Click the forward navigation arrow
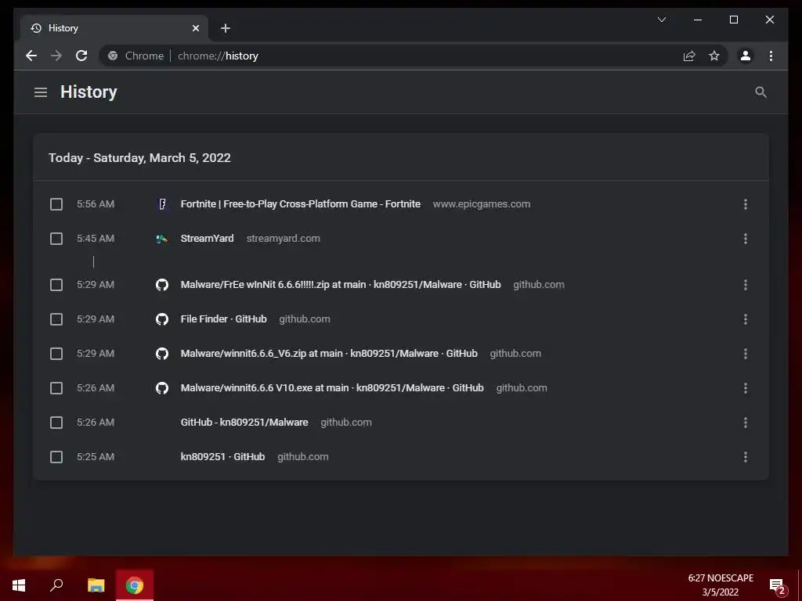 point(56,56)
